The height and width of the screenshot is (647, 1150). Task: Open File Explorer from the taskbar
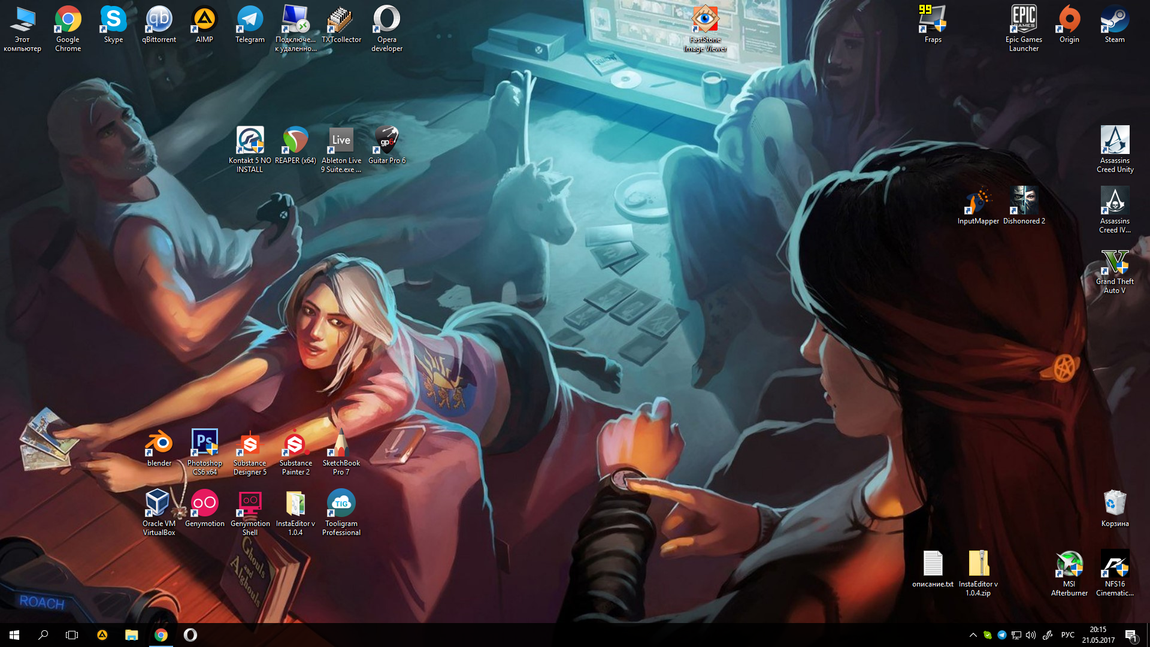(131, 635)
